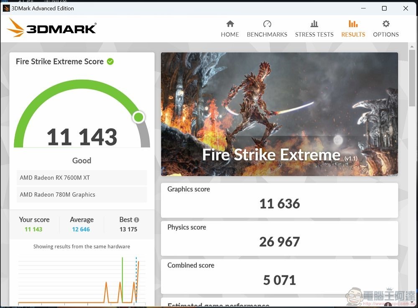Screen dimensions: 418x308
Task: Select the AMD Radeon 780M Graphics row
Action: [82, 194]
